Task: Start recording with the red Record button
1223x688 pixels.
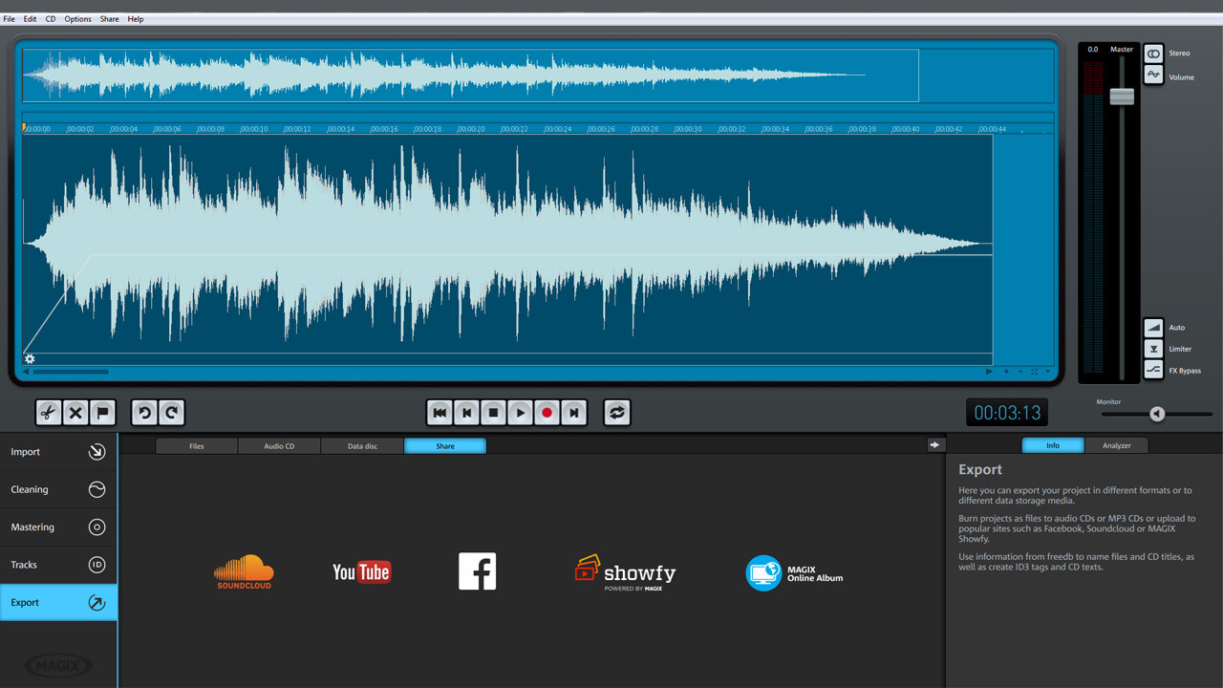Action: coord(547,413)
